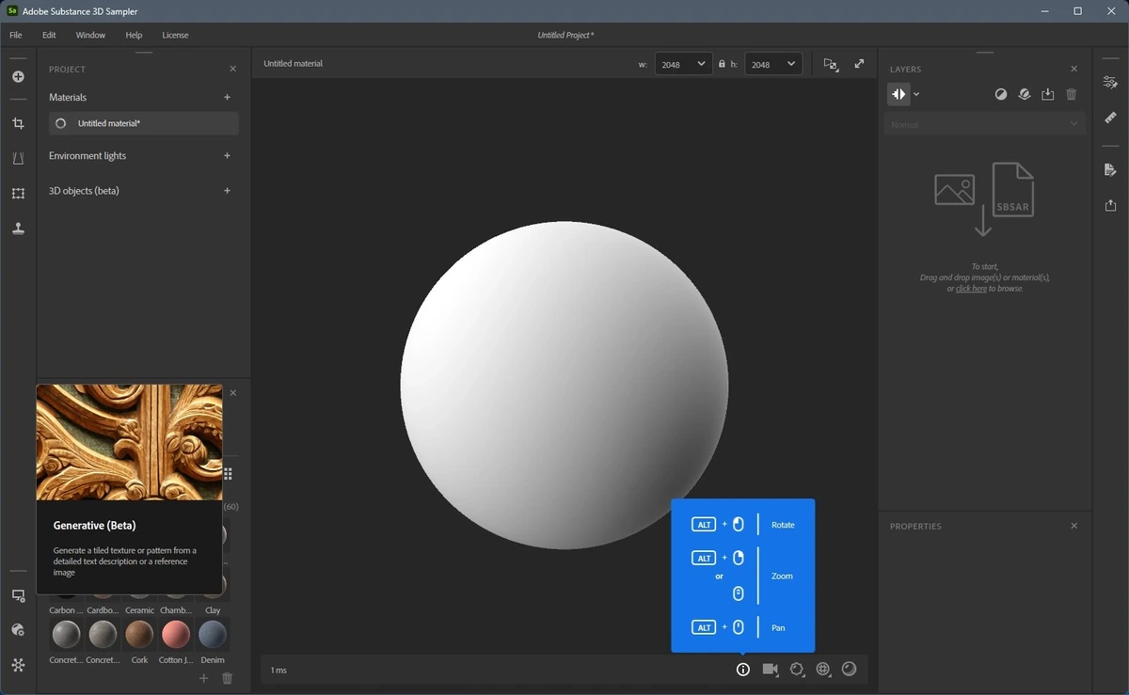Close the Project panel
Viewport: 1129px width, 695px height.
(x=233, y=69)
